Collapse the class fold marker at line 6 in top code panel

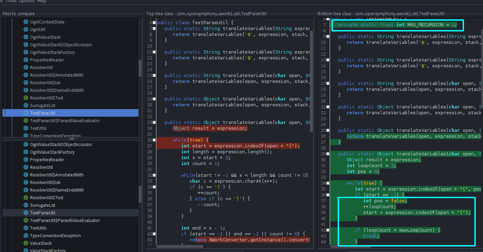(x=154, y=23)
